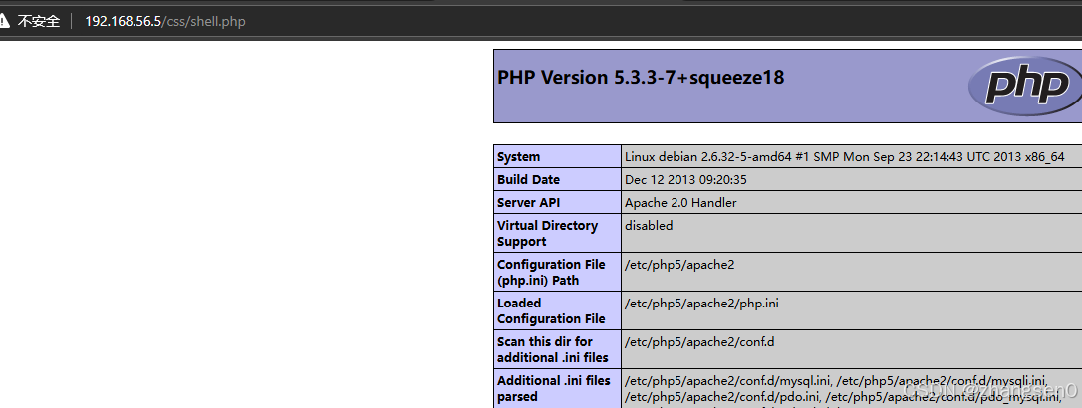Click the Configuration File (php.ini) Path label
1082x408 pixels.
click(x=558, y=272)
